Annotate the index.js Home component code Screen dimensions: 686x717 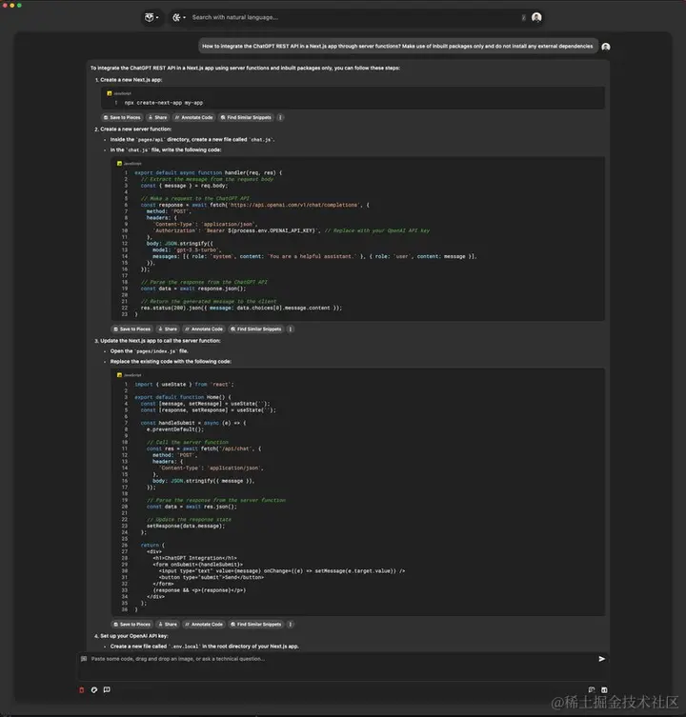pyautogui.click(x=204, y=625)
